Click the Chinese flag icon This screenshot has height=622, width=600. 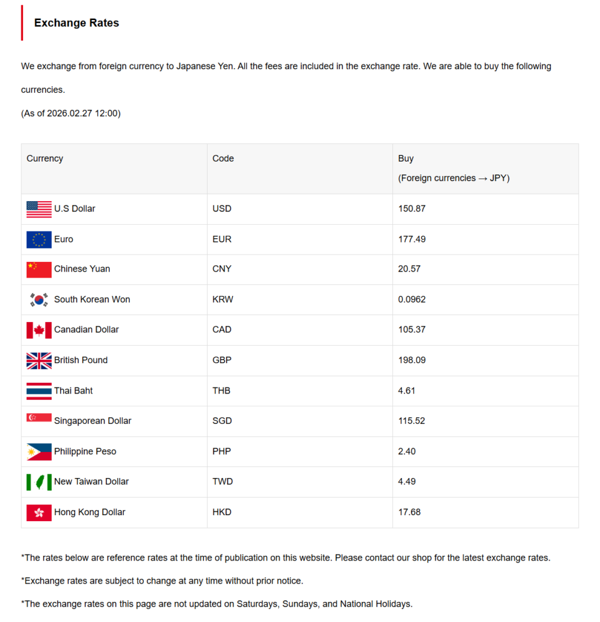point(39,269)
